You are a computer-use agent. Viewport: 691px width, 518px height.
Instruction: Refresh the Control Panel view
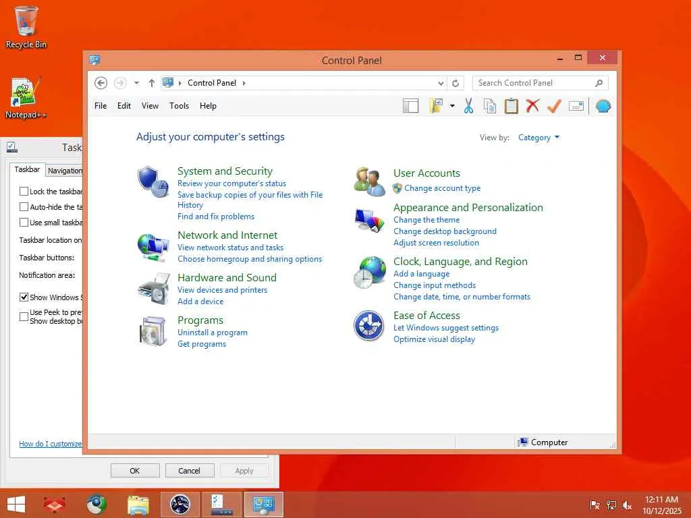point(455,83)
